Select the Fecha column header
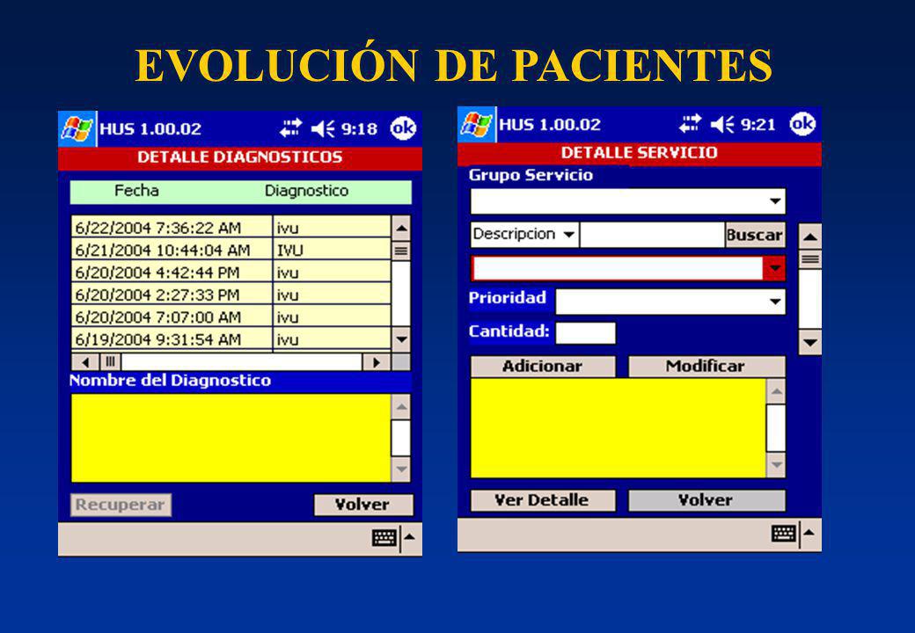The height and width of the screenshot is (633, 915). (136, 191)
